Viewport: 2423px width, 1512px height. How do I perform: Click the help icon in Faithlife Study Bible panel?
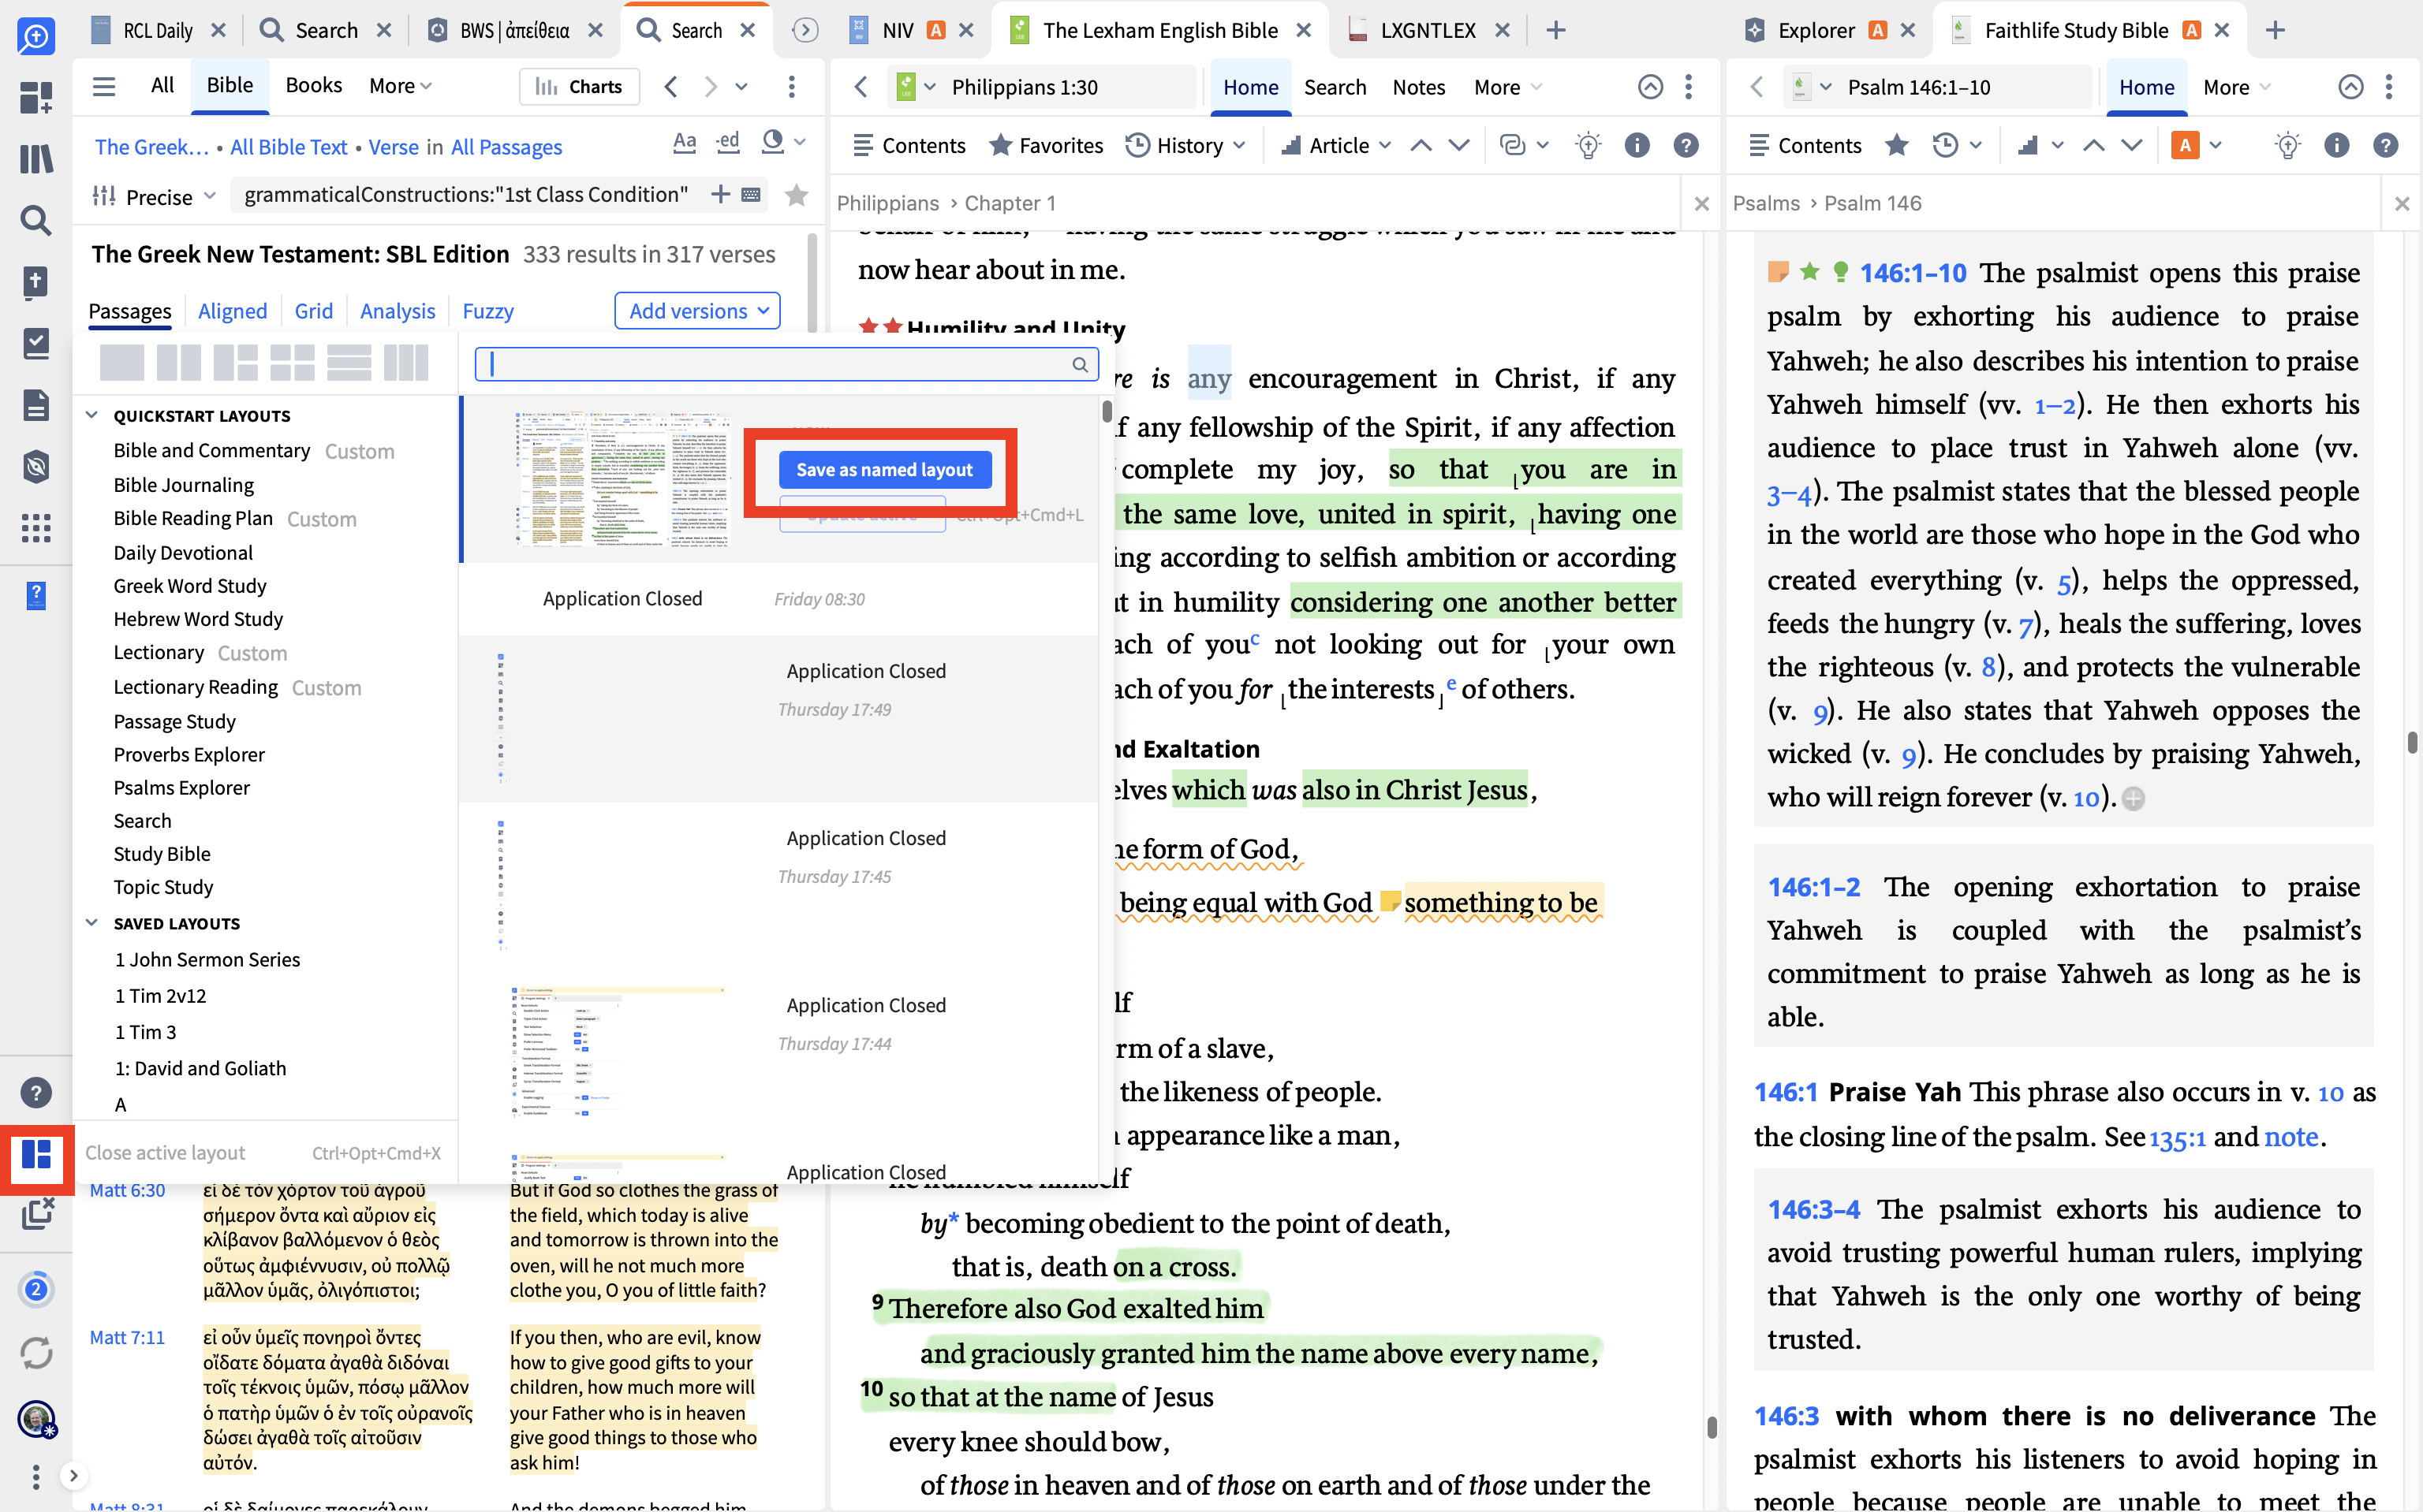(x=2385, y=146)
